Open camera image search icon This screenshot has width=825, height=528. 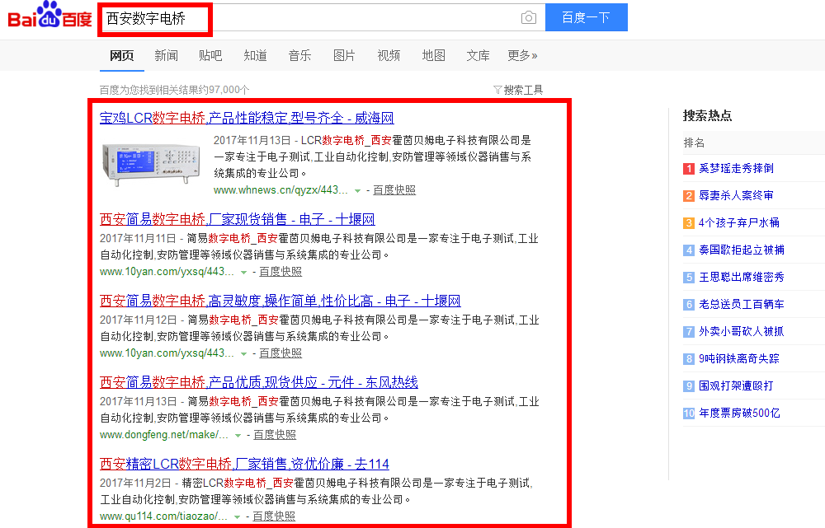(x=528, y=18)
